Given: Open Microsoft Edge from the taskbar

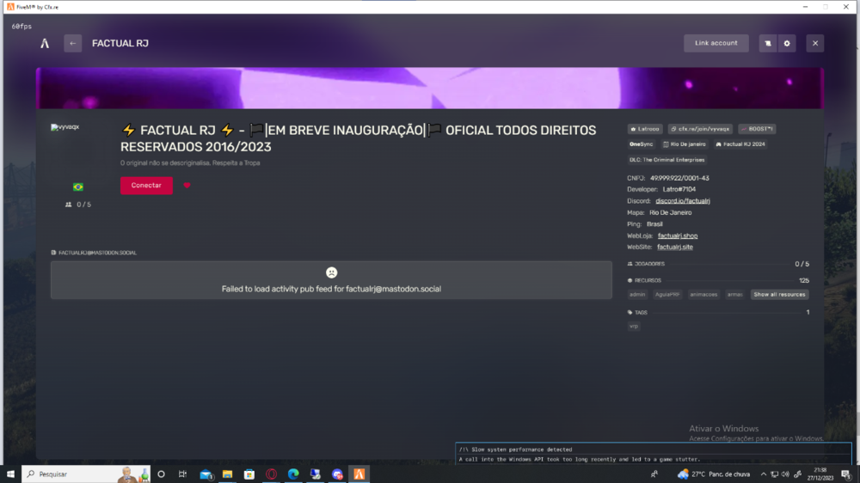Looking at the screenshot, I should coord(293,474).
